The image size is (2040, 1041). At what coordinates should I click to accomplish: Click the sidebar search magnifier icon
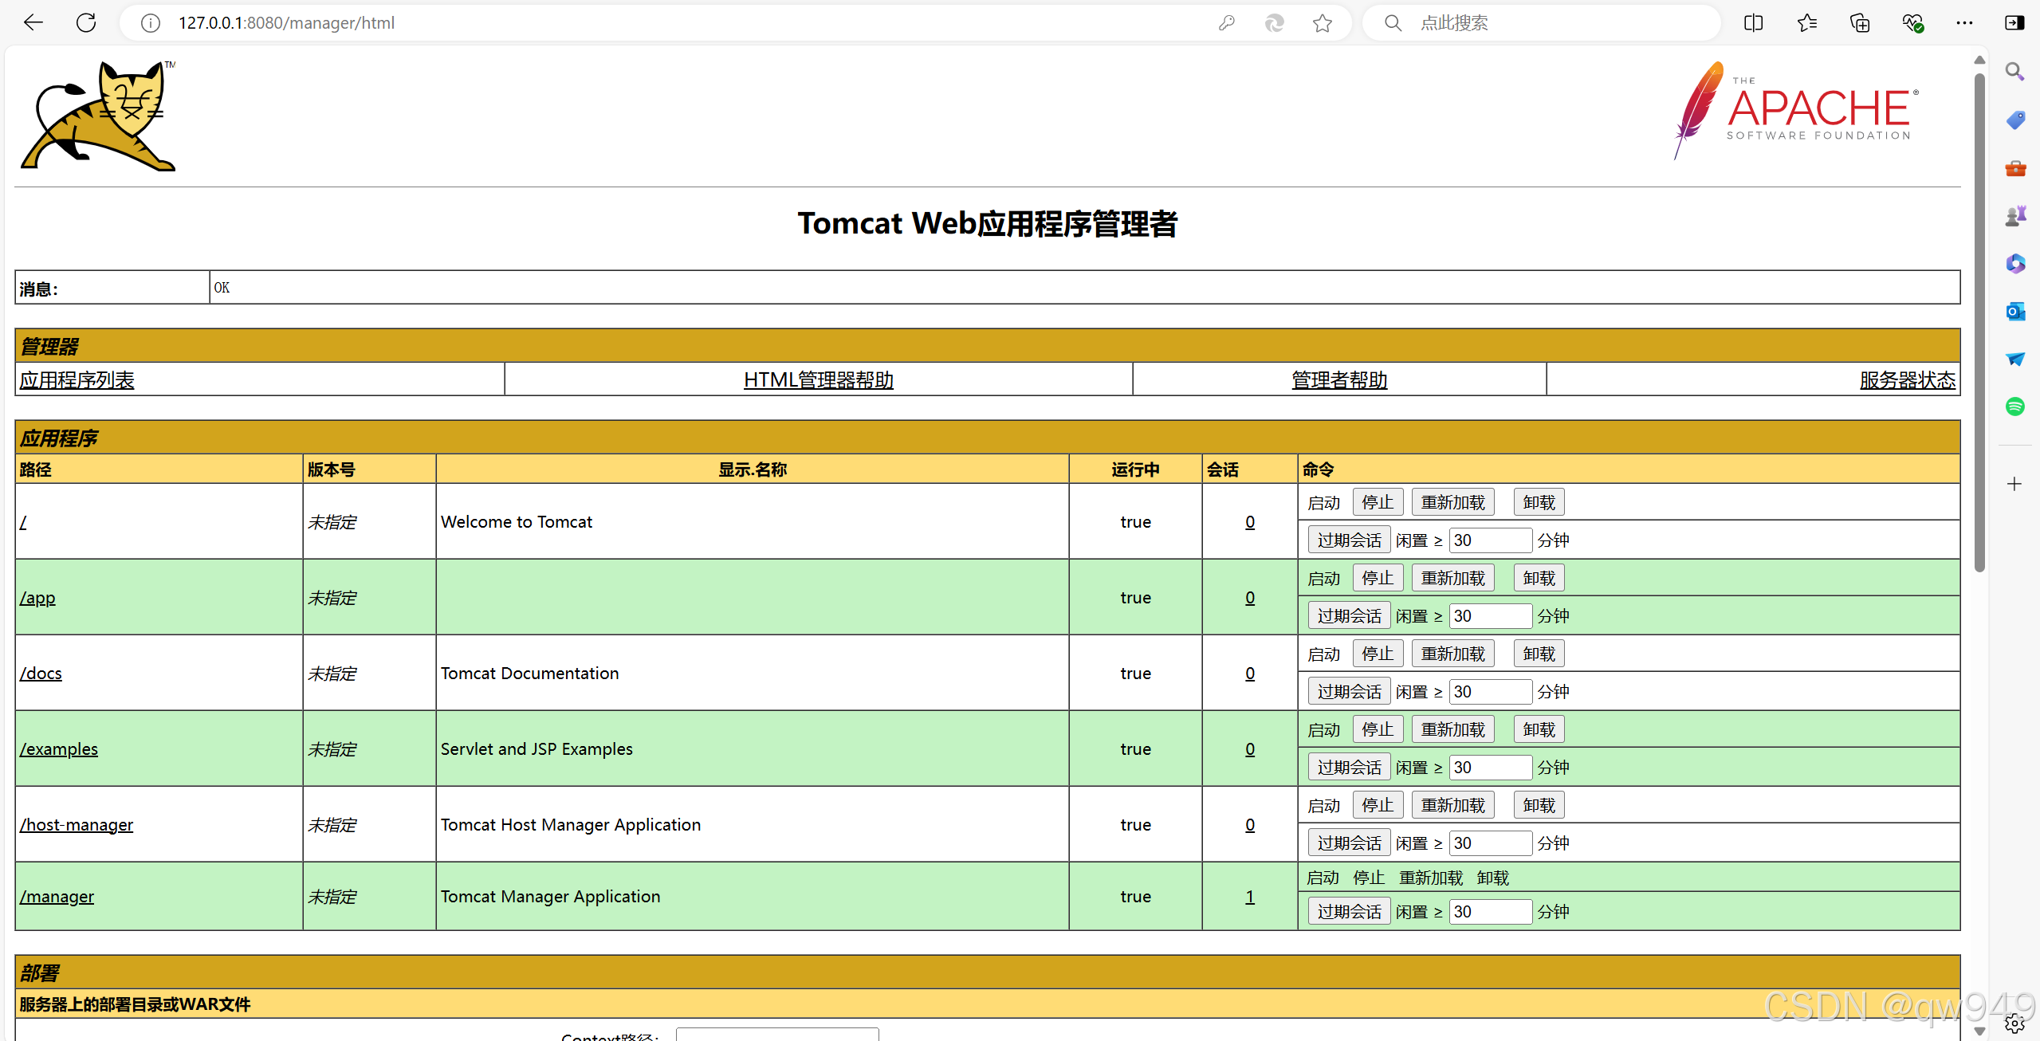[2015, 73]
